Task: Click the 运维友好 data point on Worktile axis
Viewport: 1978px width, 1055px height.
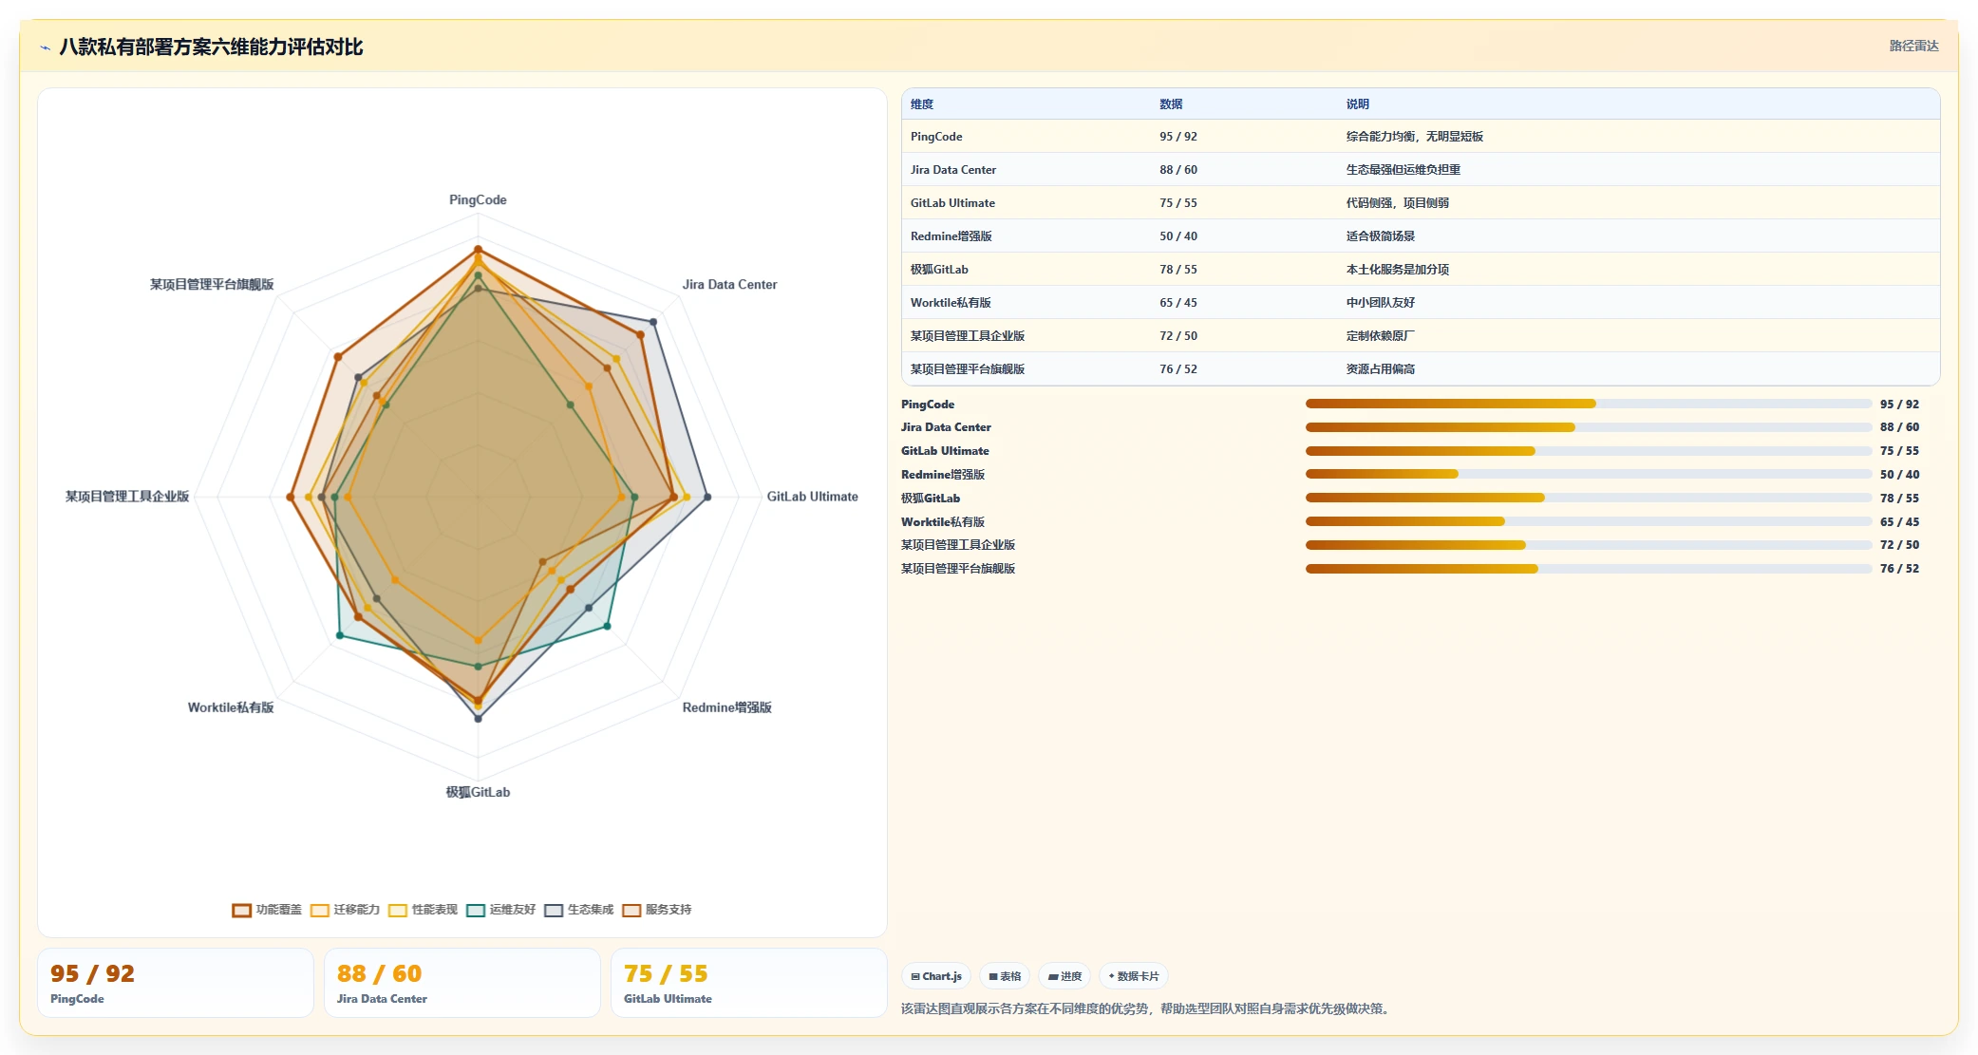Action: 340,635
